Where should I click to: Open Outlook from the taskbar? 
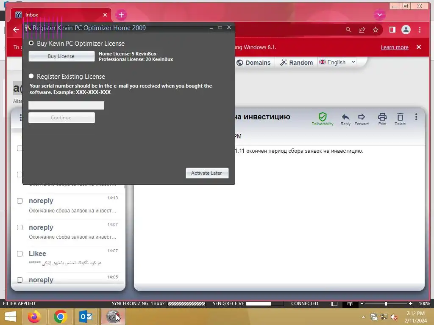coord(86,317)
